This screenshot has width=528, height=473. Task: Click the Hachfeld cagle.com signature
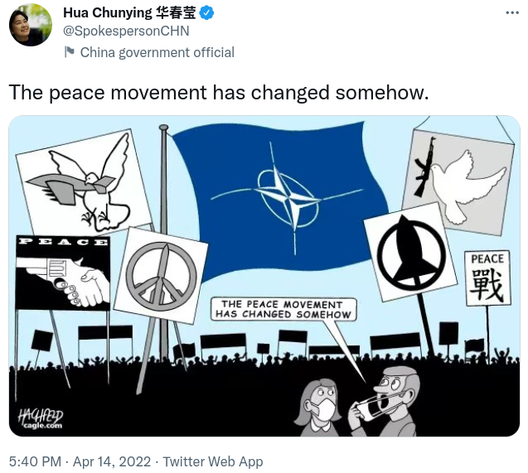pyautogui.click(x=41, y=418)
